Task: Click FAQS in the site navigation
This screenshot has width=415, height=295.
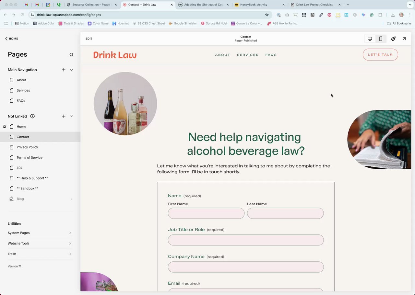Action: [271, 55]
